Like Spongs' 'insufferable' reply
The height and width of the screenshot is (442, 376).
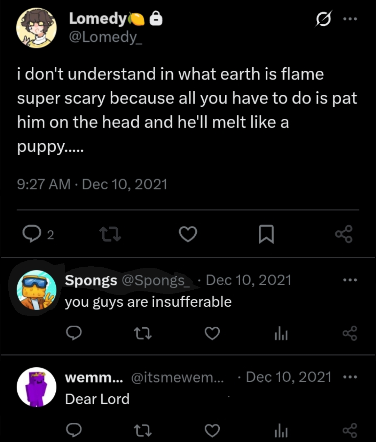[212, 334]
